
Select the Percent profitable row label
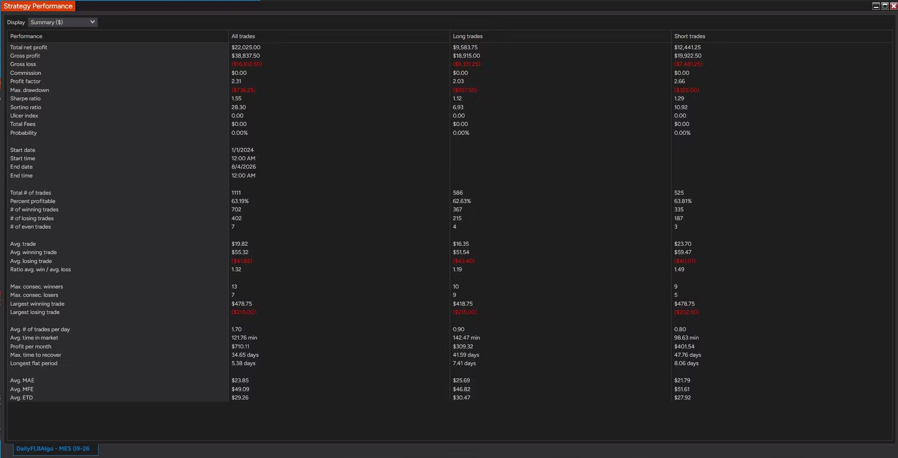[33, 201]
